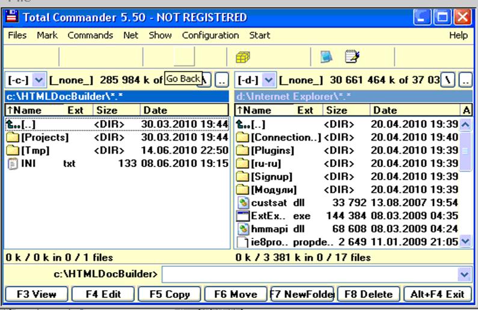This screenshot has height=310, width=478.
Task: Go to parent directory button in right panel
Action: tap(465, 80)
